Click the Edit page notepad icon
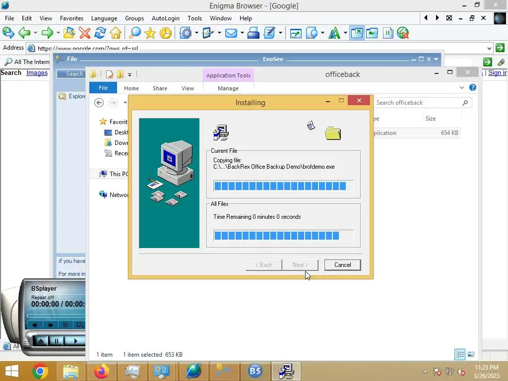Screen dimensions: 508x381 (269, 33)
